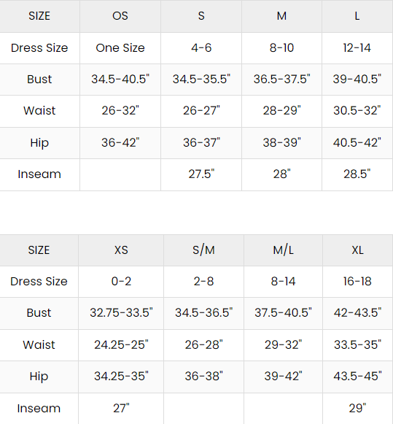
Task: Select the One Size dress size cell
Action: 120,48
